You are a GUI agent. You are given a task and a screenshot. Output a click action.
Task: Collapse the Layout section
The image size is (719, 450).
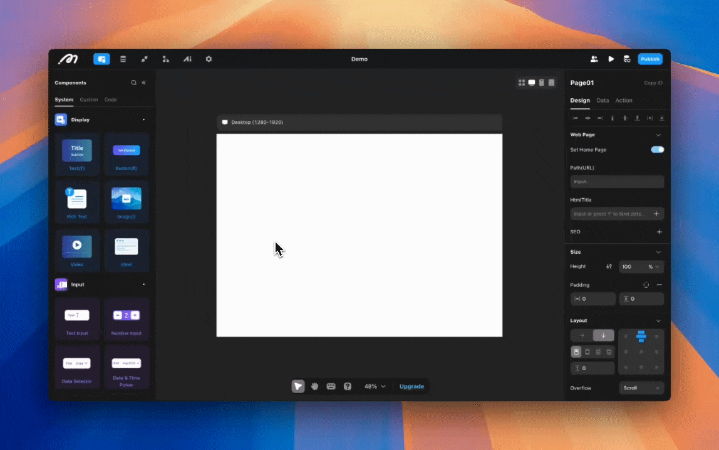point(658,321)
